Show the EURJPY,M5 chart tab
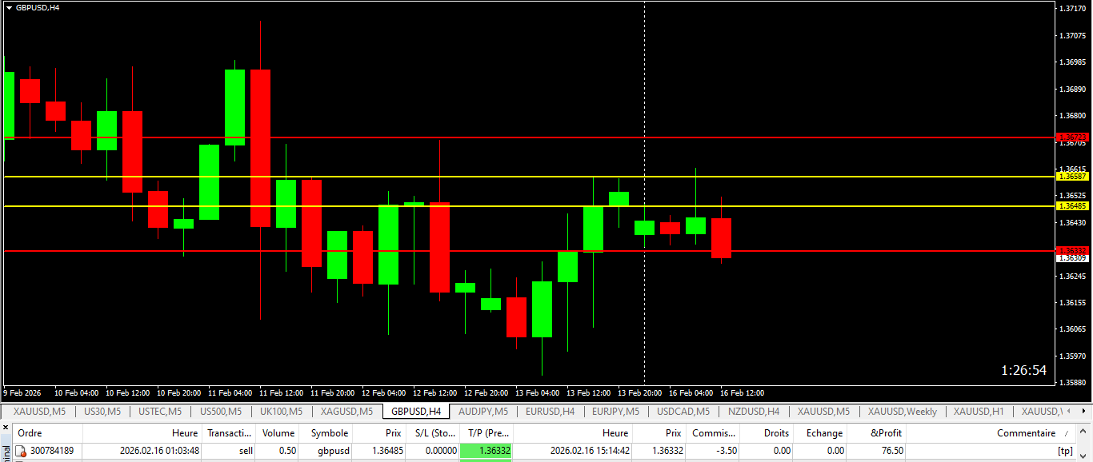This screenshot has width=1093, height=462. tap(616, 412)
